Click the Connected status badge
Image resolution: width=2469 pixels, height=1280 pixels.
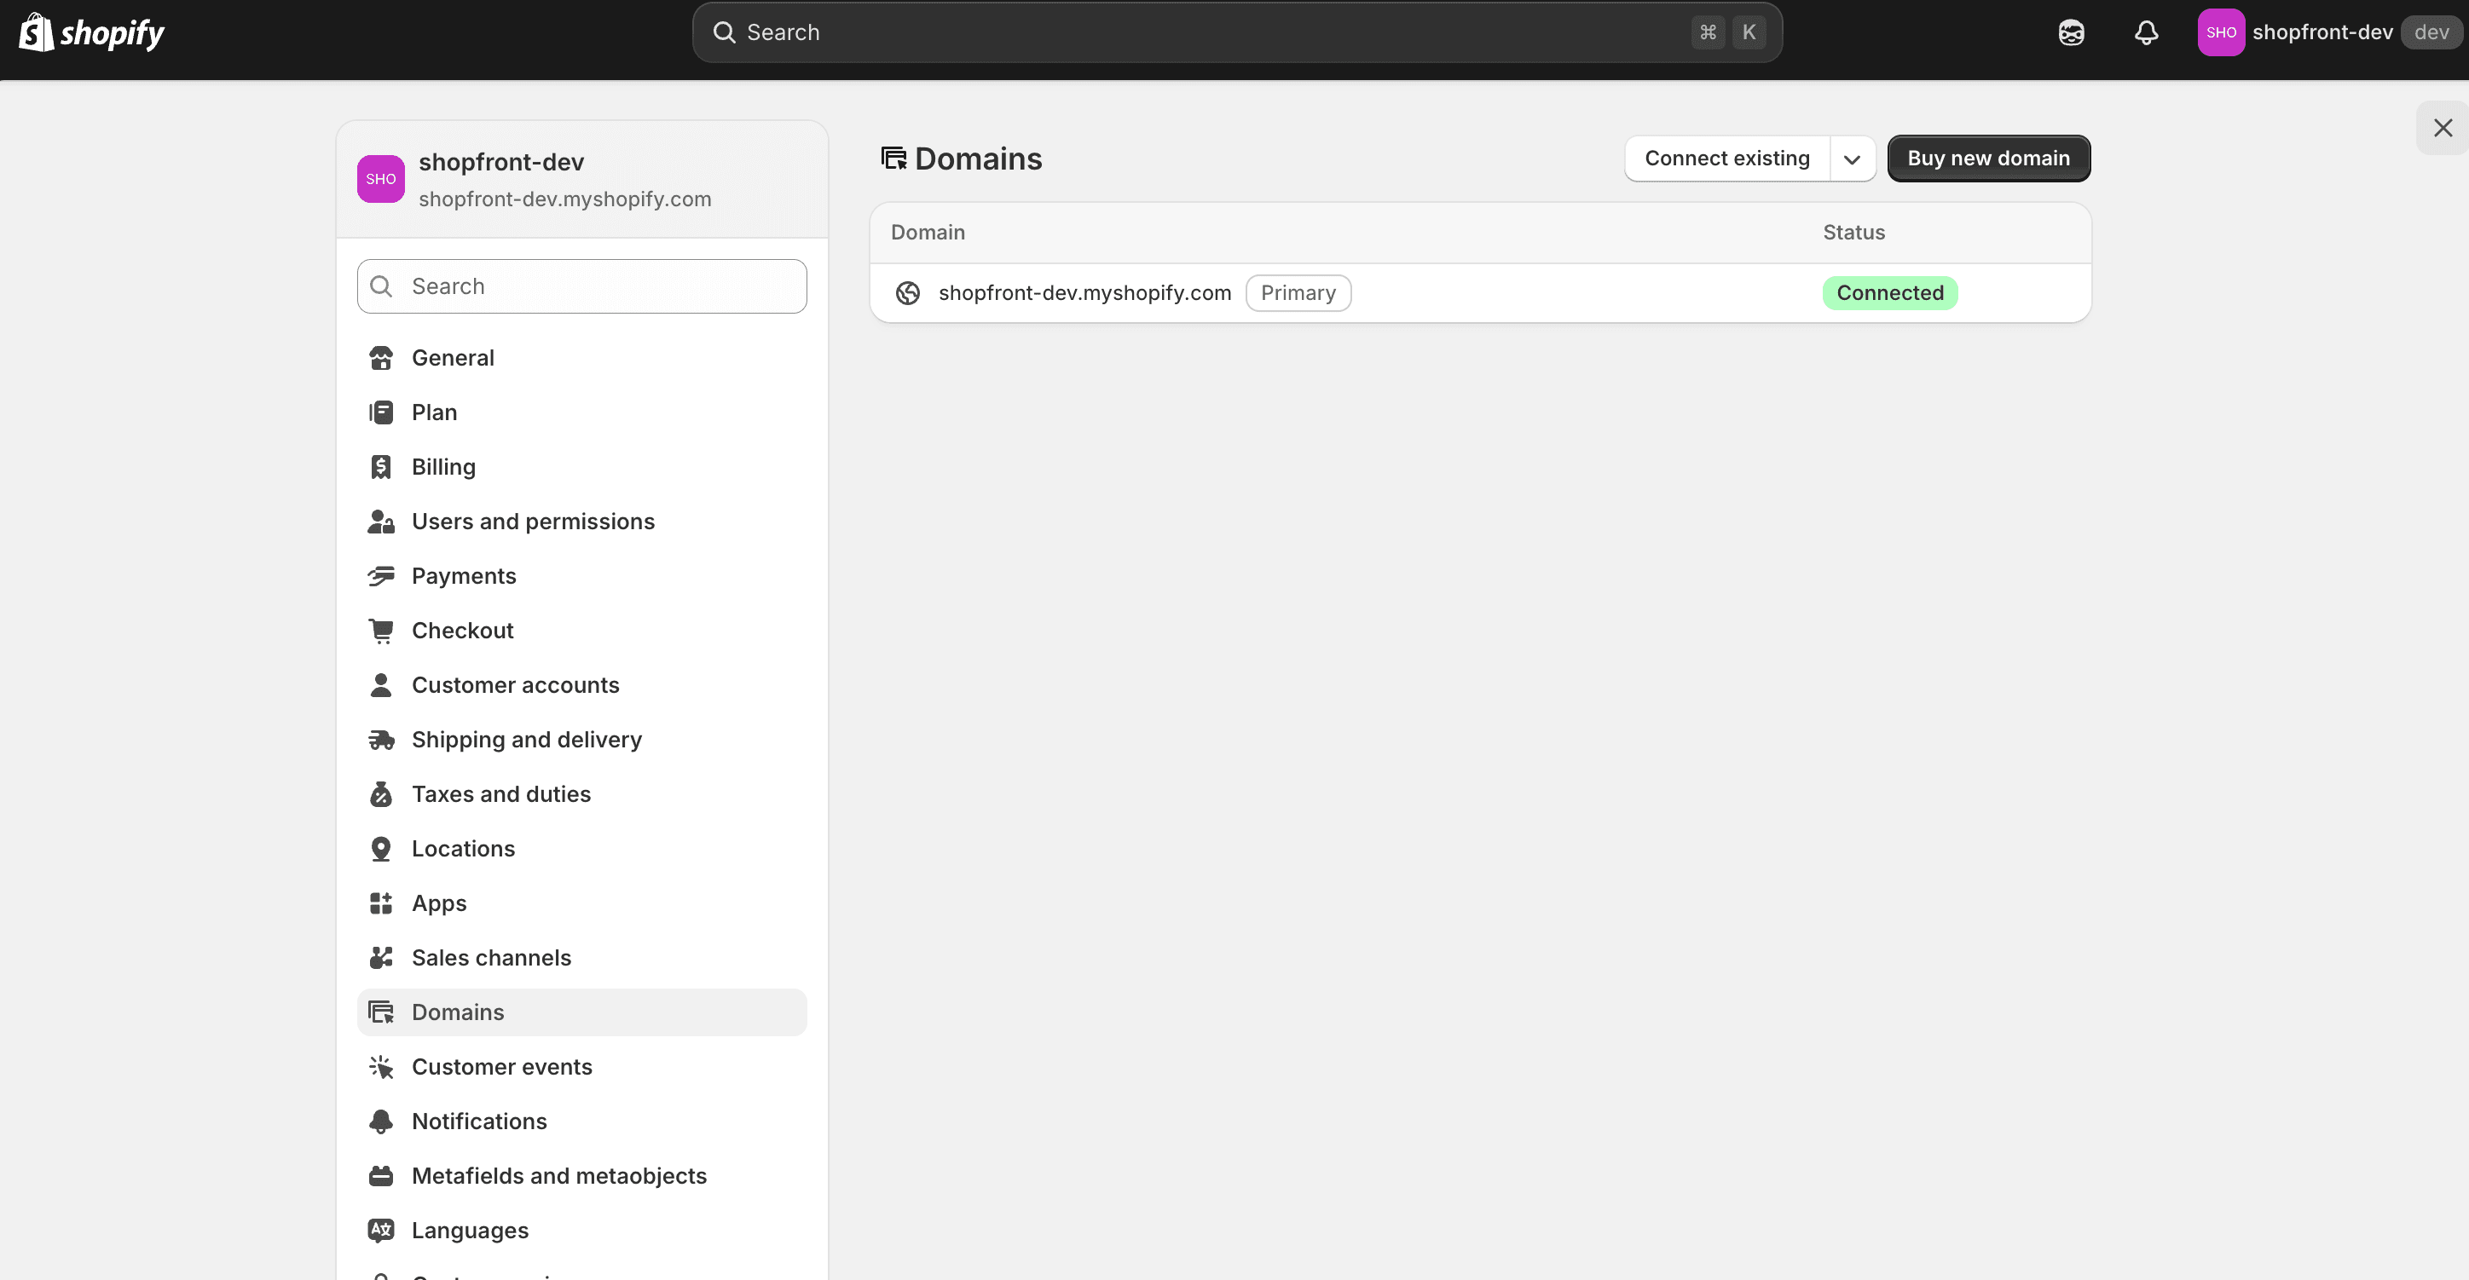[1889, 293]
